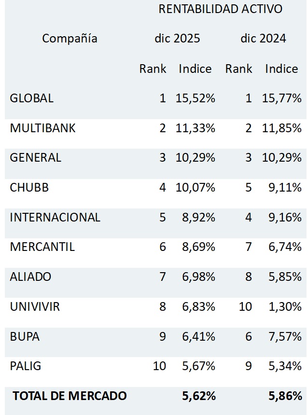The height and width of the screenshot is (415, 308).
Task: Click the market total value 5,62%
Action: [198, 396]
